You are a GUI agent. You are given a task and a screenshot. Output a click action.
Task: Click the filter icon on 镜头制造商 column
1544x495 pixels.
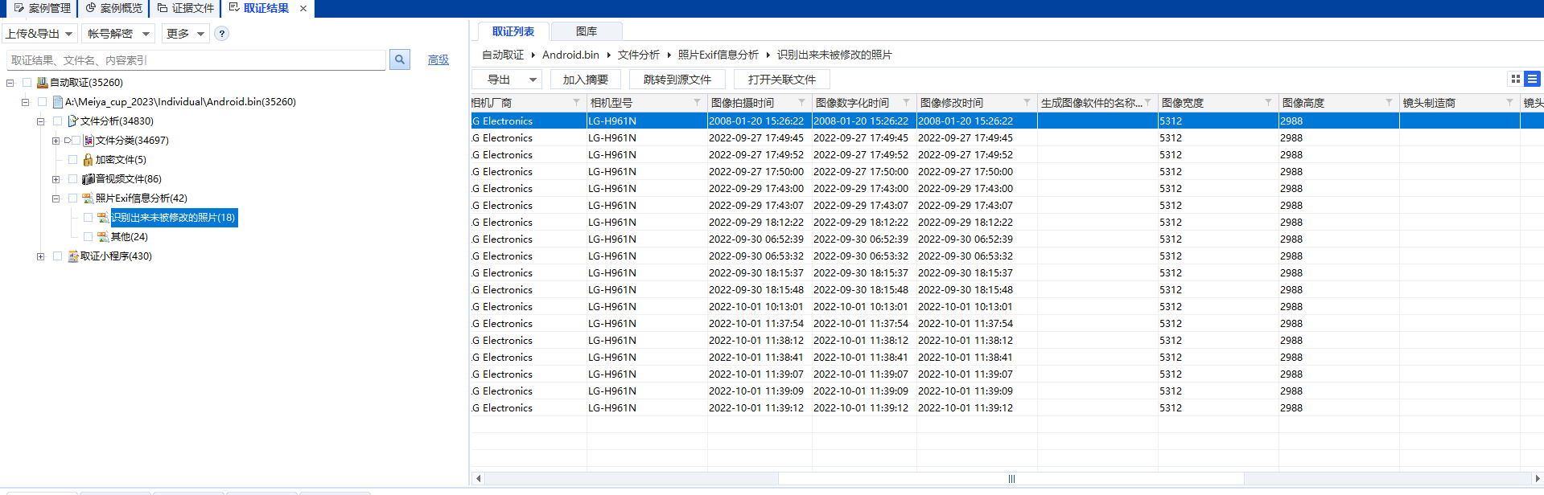pyautogui.click(x=1509, y=103)
